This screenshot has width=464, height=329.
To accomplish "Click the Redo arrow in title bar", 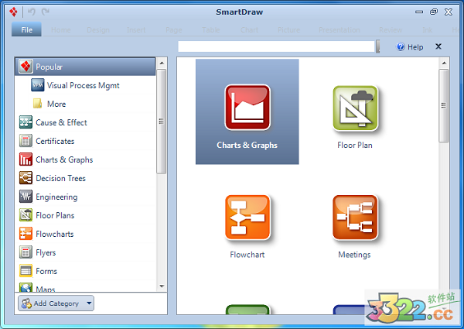I will [46, 12].
